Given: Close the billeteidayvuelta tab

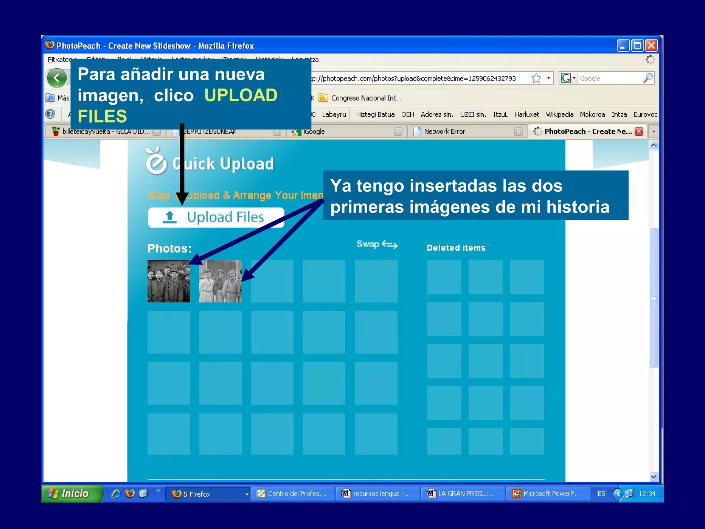Looking at the screenshot, I should click(x=157, y=132).
